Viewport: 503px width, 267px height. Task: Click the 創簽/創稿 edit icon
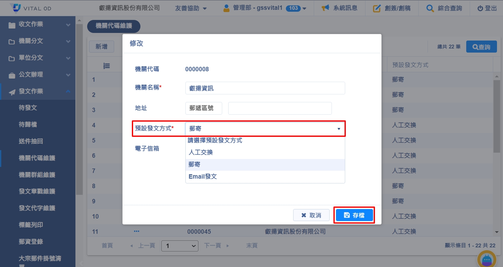pos(377,8)
